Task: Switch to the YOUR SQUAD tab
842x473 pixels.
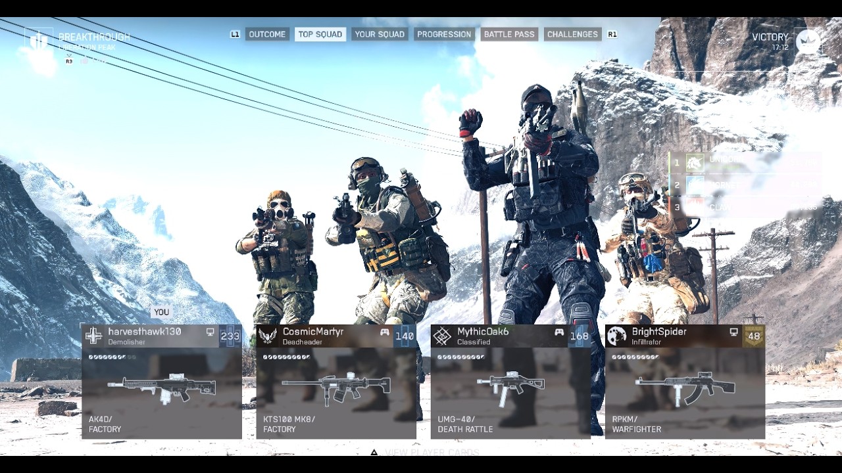Action: pyautogui.click(x=380, y=34)
